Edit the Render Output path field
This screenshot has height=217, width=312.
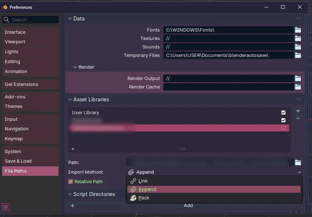point(228,79)
